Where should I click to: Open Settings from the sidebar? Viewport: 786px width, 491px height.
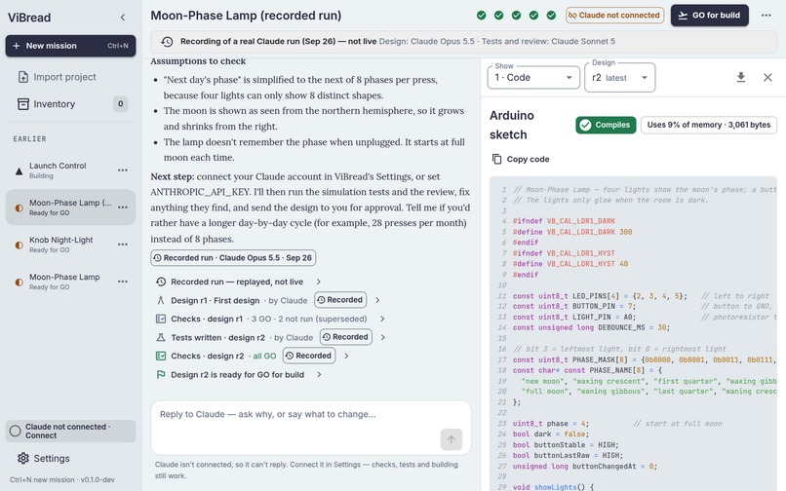click(x=70, y=458)
